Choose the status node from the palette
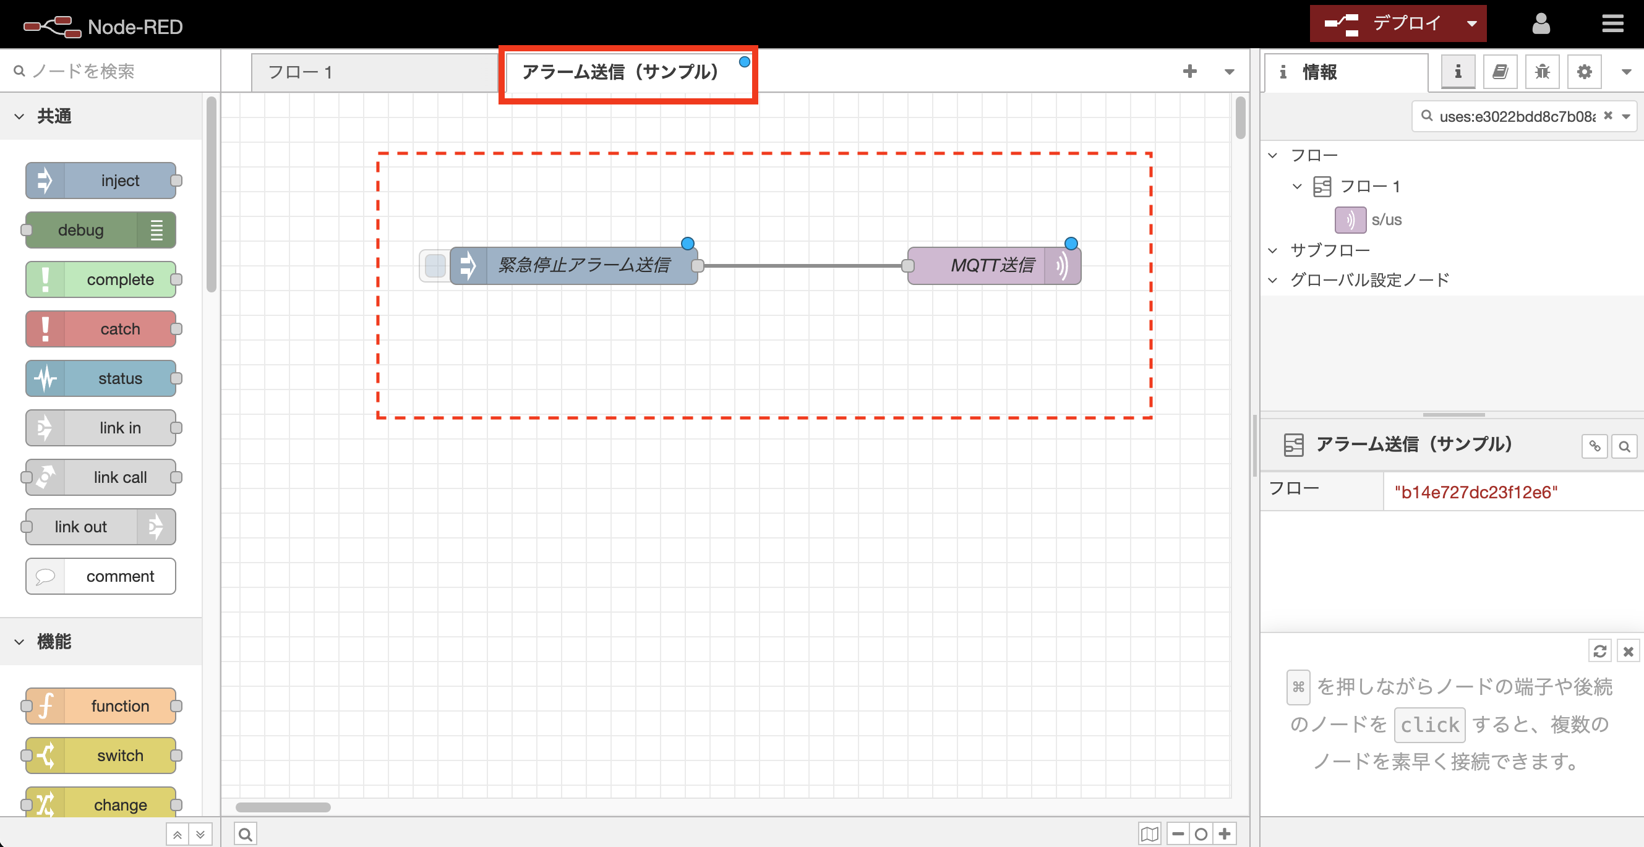This screenshot has width=1644, height=847. point(101,378)
